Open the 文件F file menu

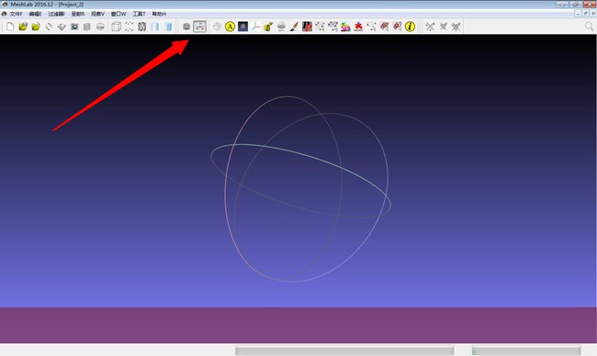[x=16, y=14]
